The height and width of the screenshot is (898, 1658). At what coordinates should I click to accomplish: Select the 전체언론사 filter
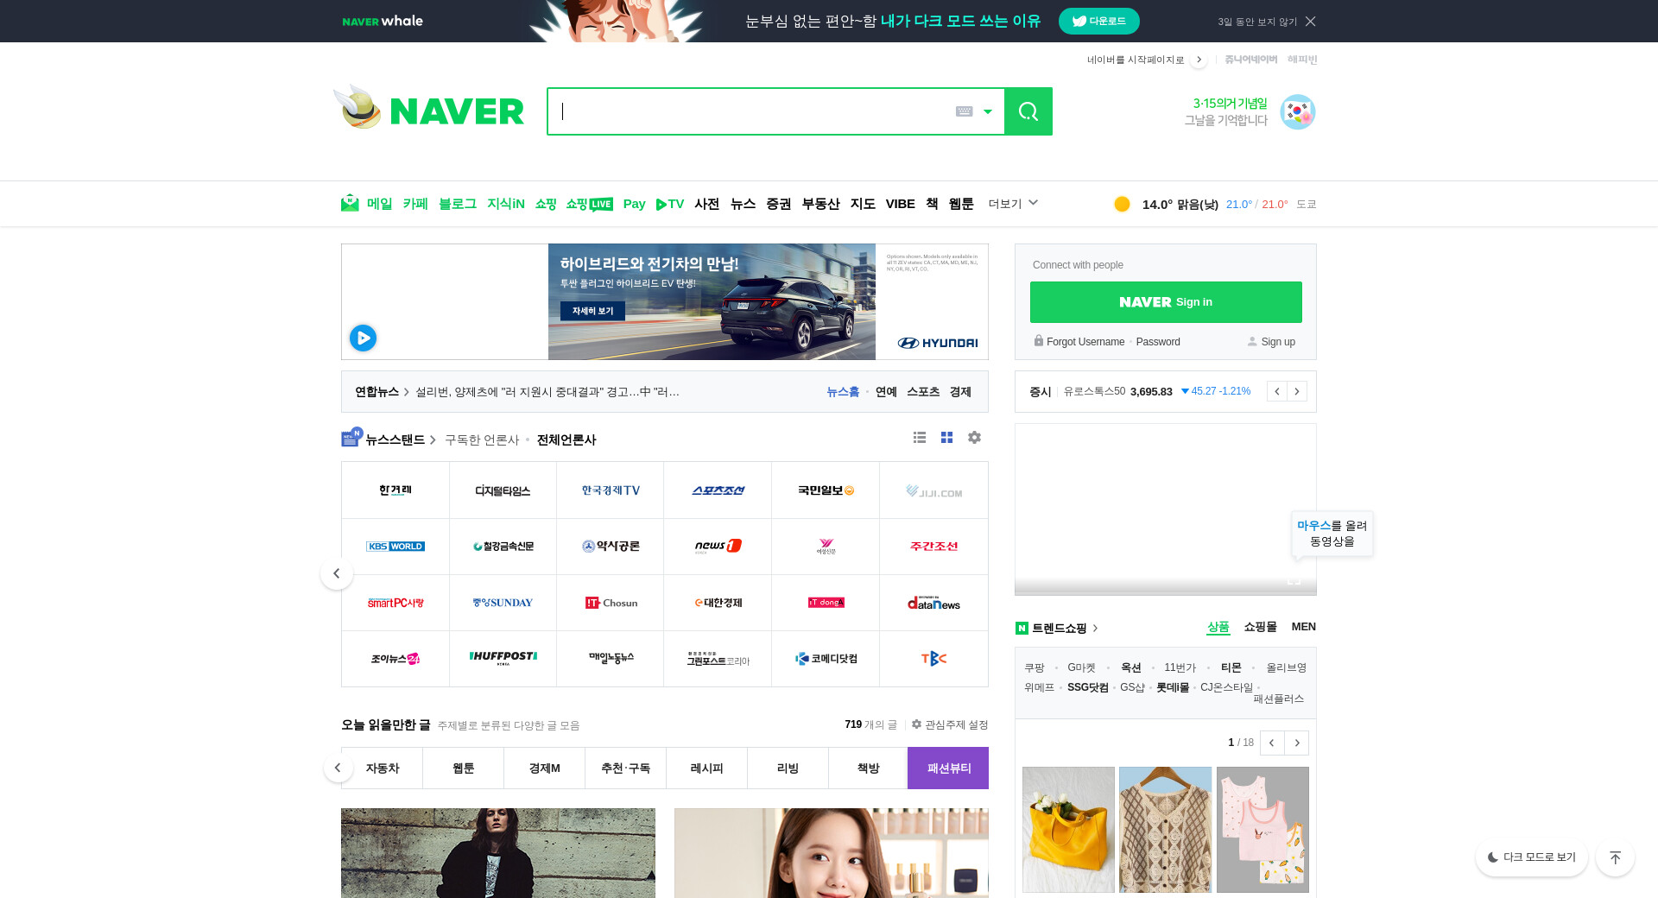[566, 440]
